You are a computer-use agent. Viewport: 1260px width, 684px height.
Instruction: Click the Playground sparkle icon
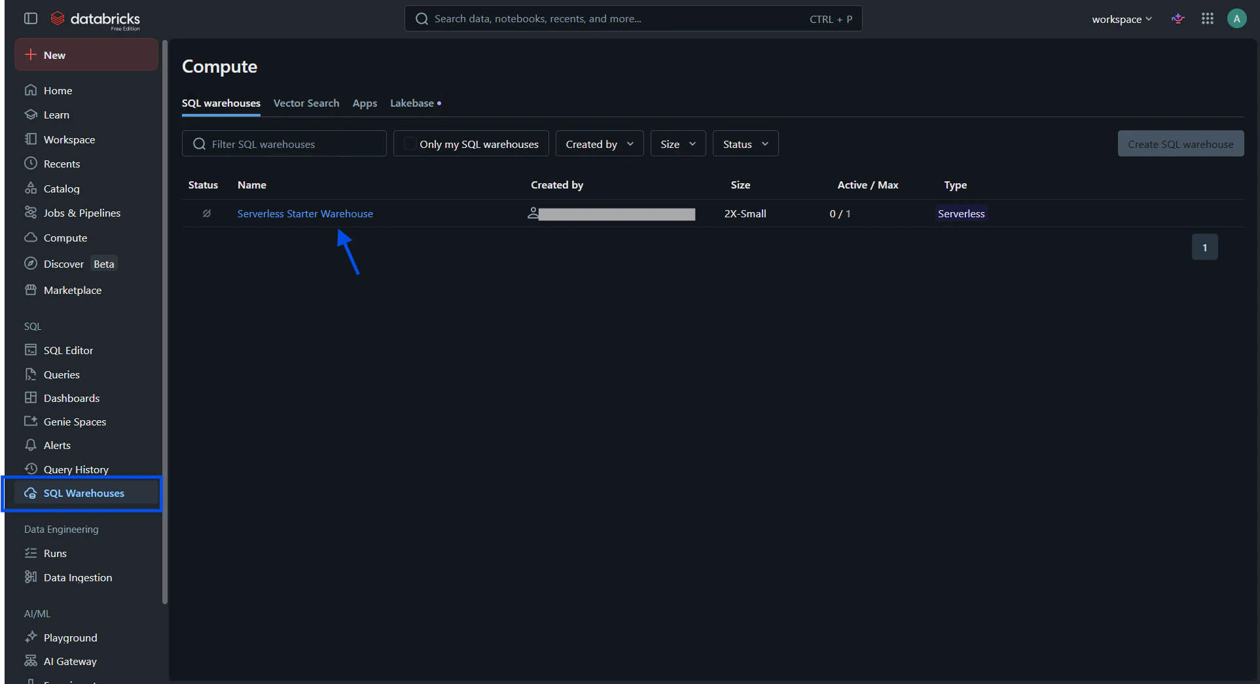[31, 637]
